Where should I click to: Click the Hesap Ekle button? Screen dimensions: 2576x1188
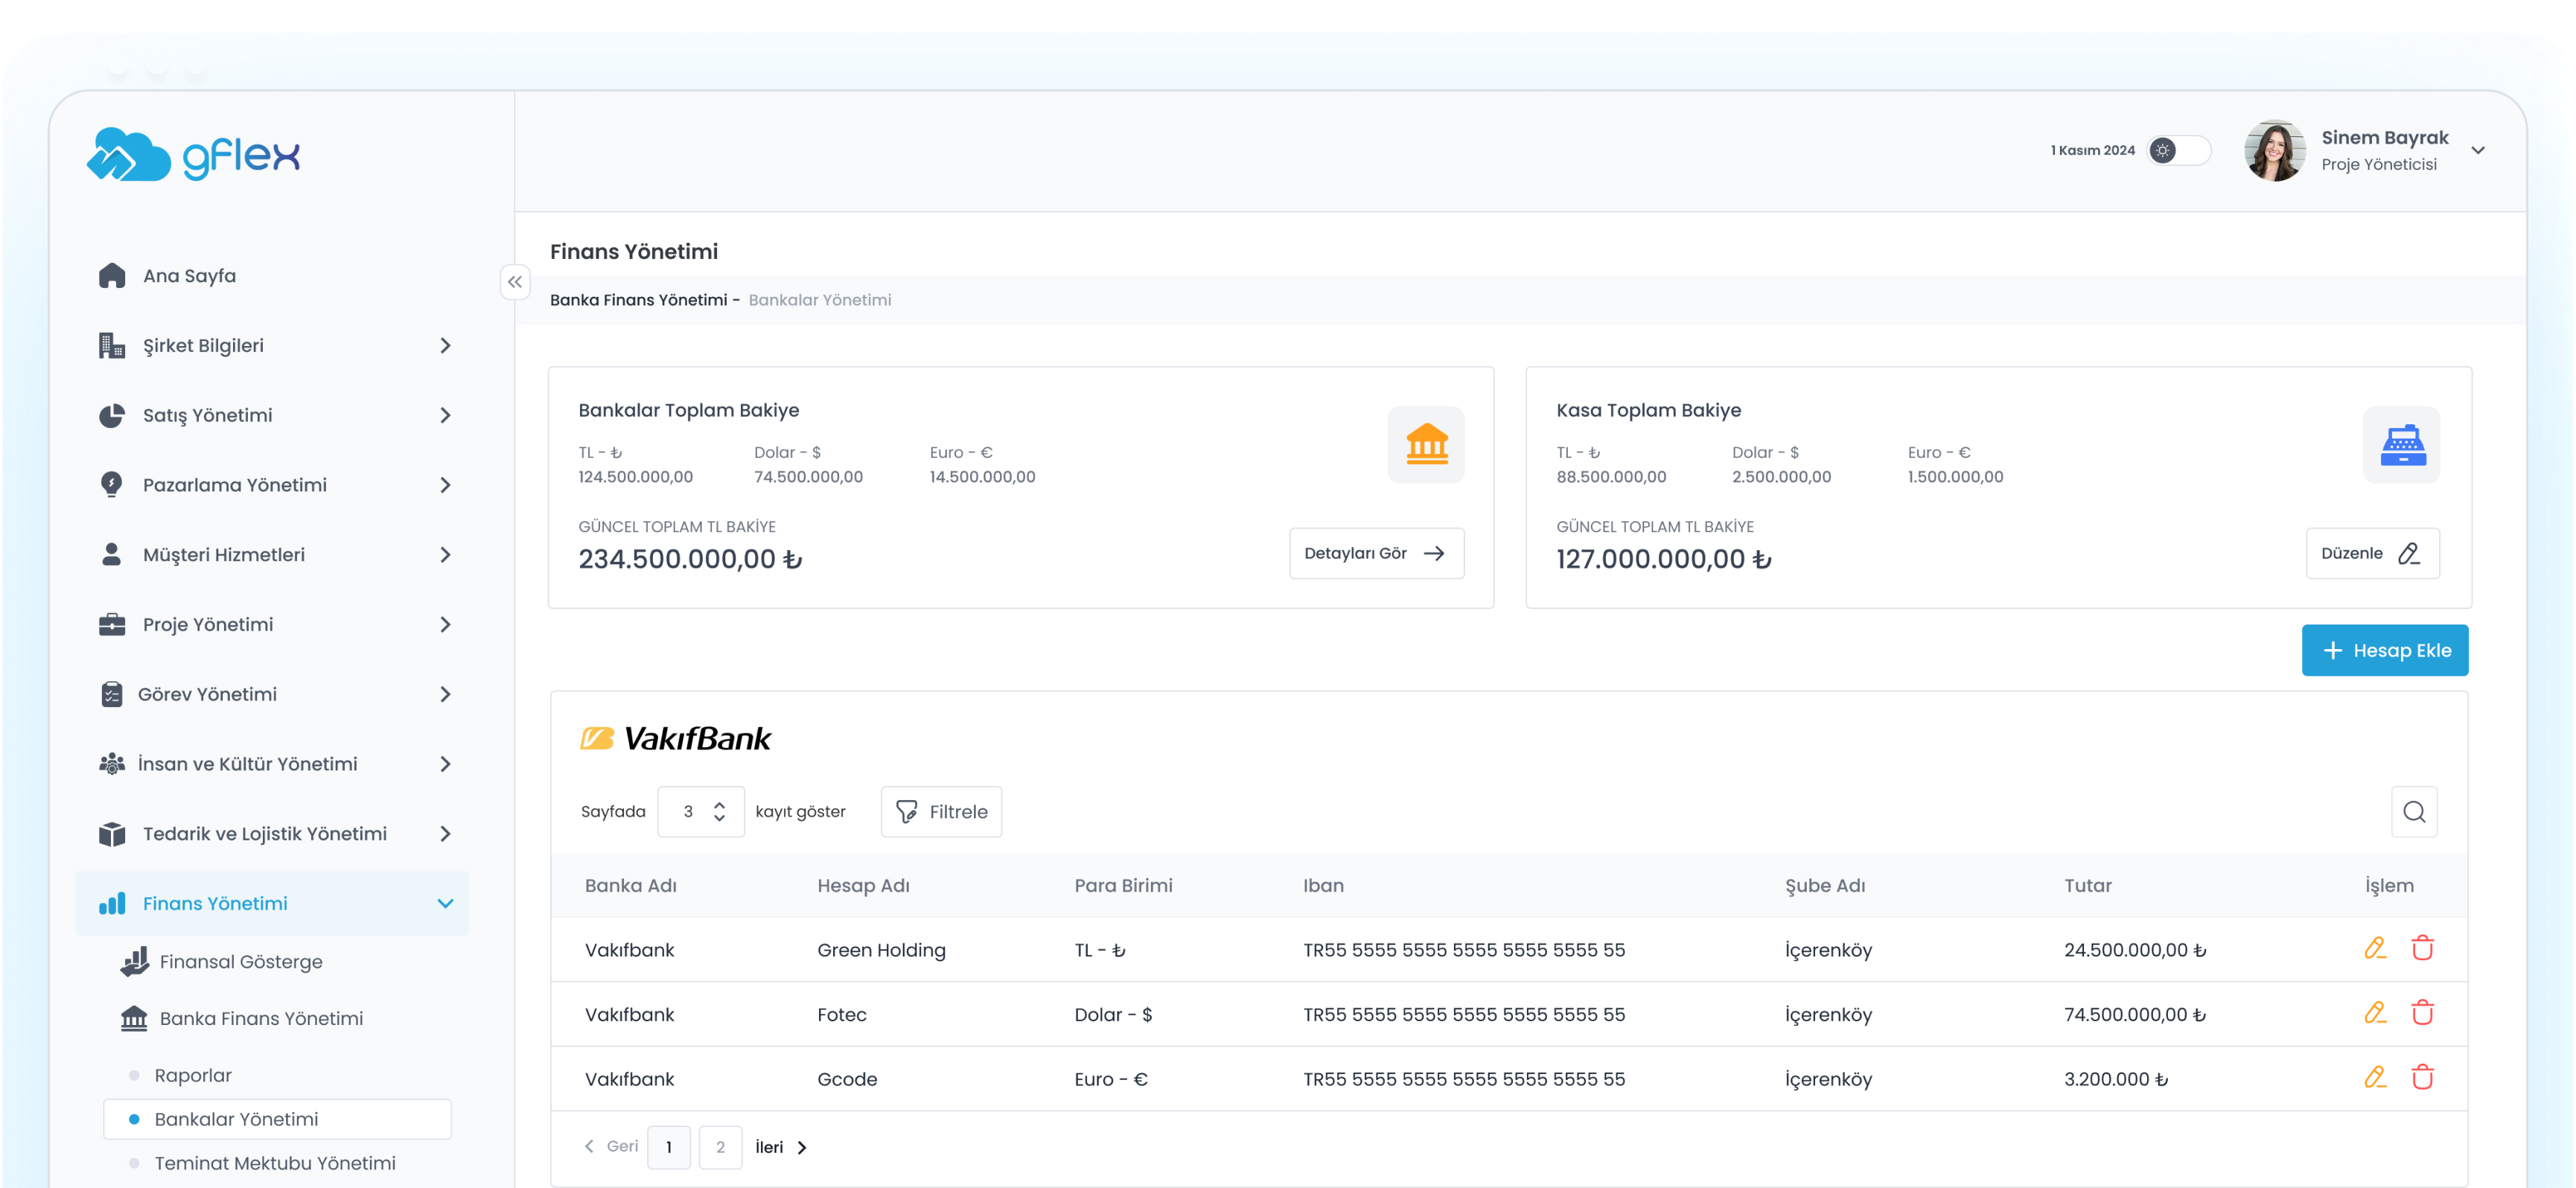(x=2383, y=650)
